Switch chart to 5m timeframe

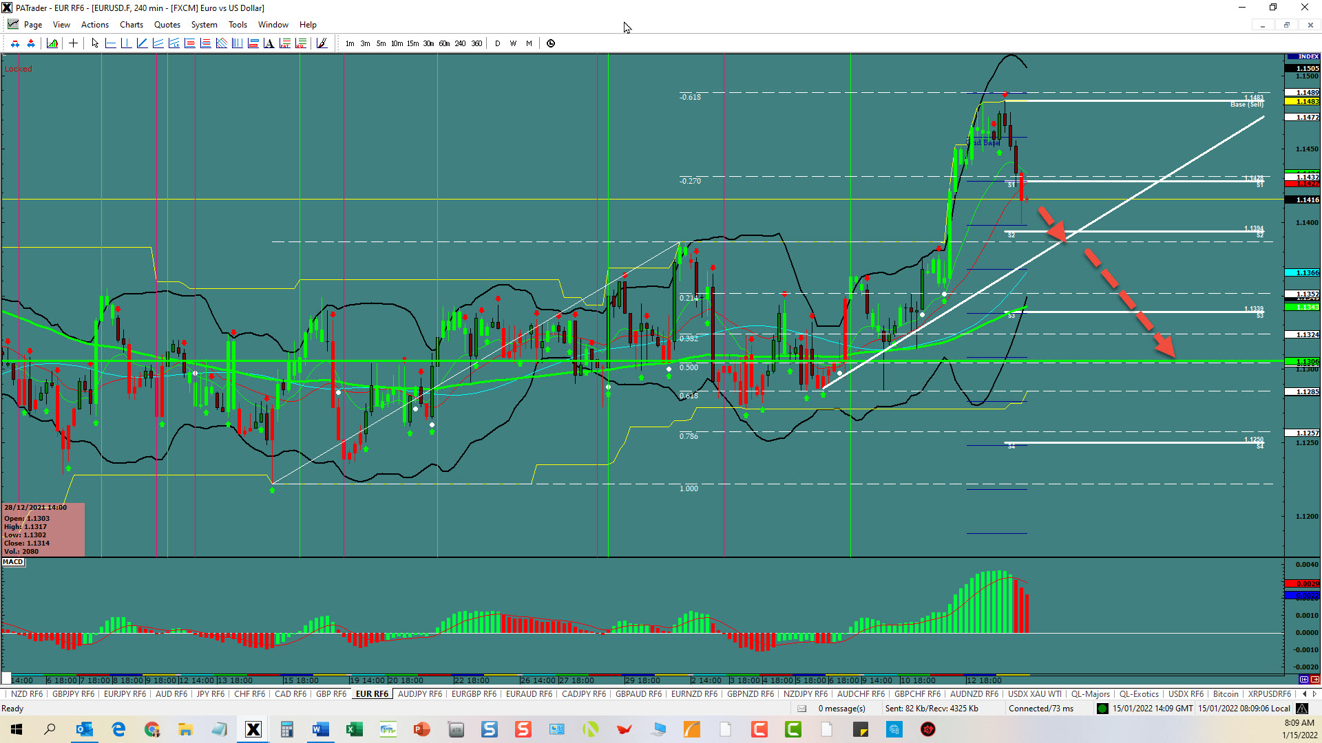pos(381,43)
